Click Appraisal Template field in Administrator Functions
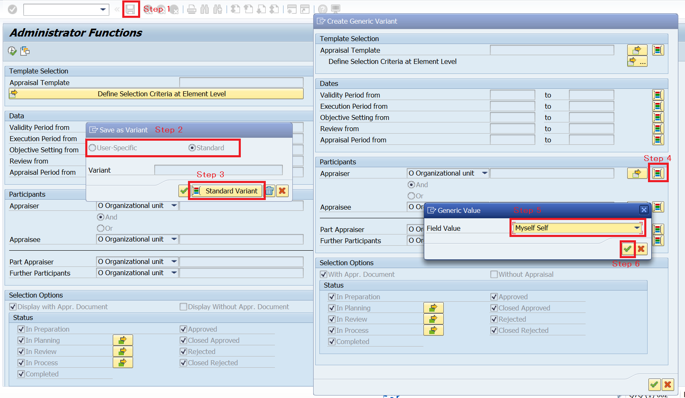The height and width of the screenshot is (398, 685). (x=241, y=83)
